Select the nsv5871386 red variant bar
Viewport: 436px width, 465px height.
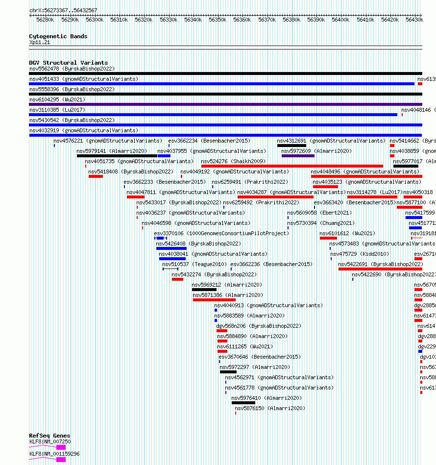click(x=214, y=300)
